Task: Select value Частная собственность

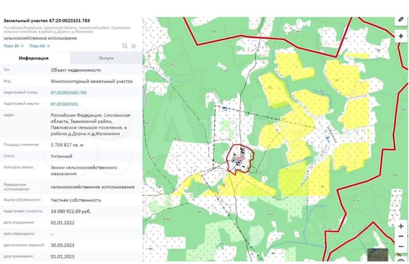Action: [x=76, y=200]
